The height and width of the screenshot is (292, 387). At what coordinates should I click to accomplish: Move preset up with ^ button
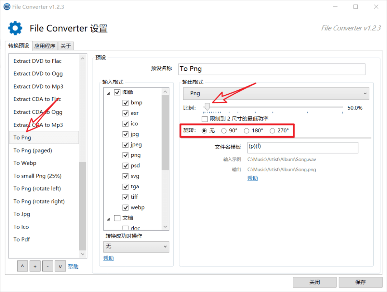tap(22, 266)
